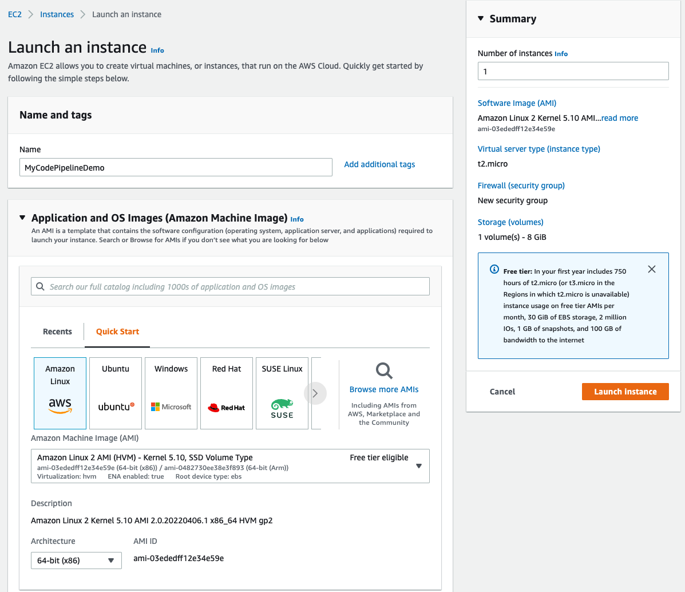Pick the Red Hat AMI tile
The image size is (685, 592).
(226, 393)
